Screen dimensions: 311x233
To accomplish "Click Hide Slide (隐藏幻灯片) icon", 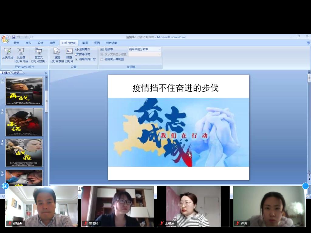I will tap(69, 53).
